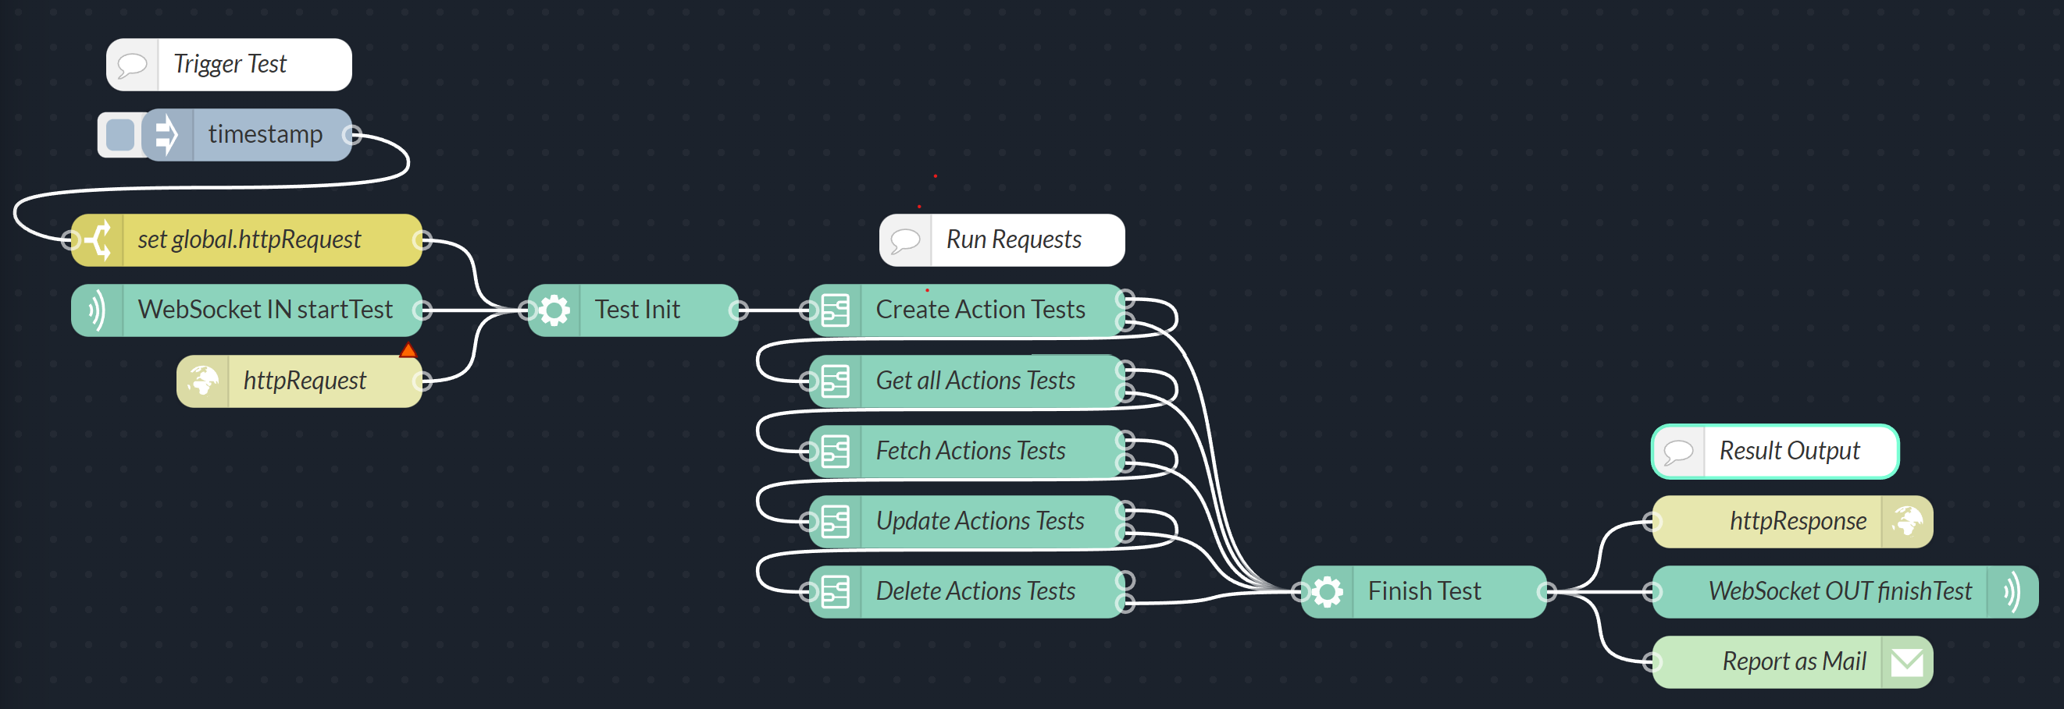
Task: Click the change node icon on set global.httpRequest
Action: [x=99, y=240]
